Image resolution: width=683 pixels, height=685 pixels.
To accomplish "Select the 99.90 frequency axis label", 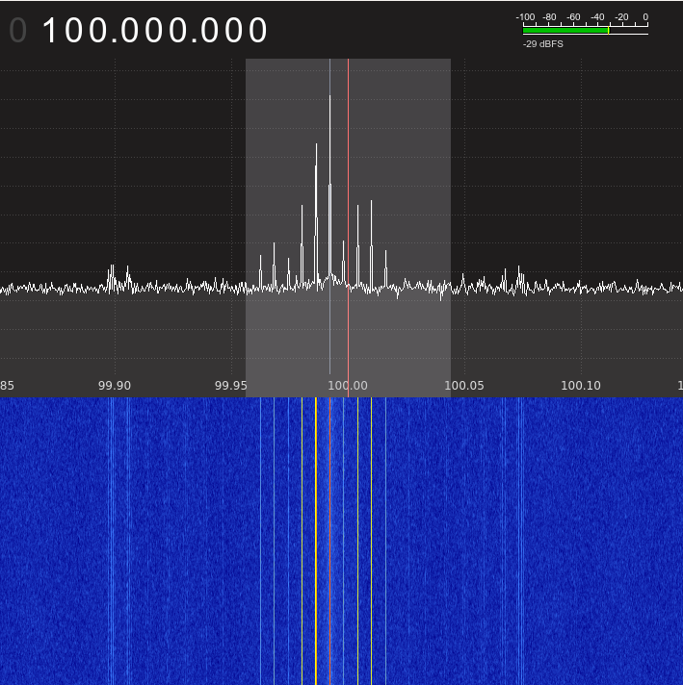I will [x=115, y=385].
